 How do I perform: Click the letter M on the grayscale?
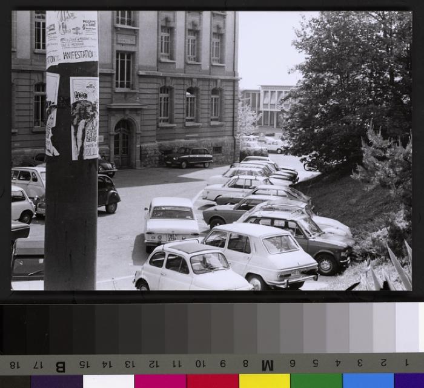pos(268,364)
